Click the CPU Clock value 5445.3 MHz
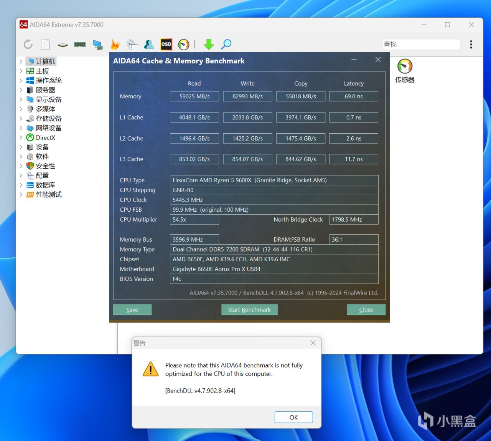 click(x=274, y=200)
